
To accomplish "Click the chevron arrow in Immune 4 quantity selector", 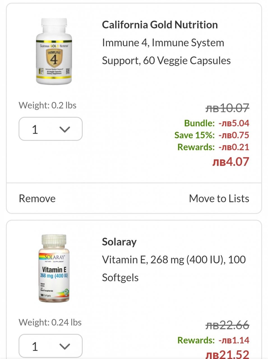I will [x=65, y=129].
